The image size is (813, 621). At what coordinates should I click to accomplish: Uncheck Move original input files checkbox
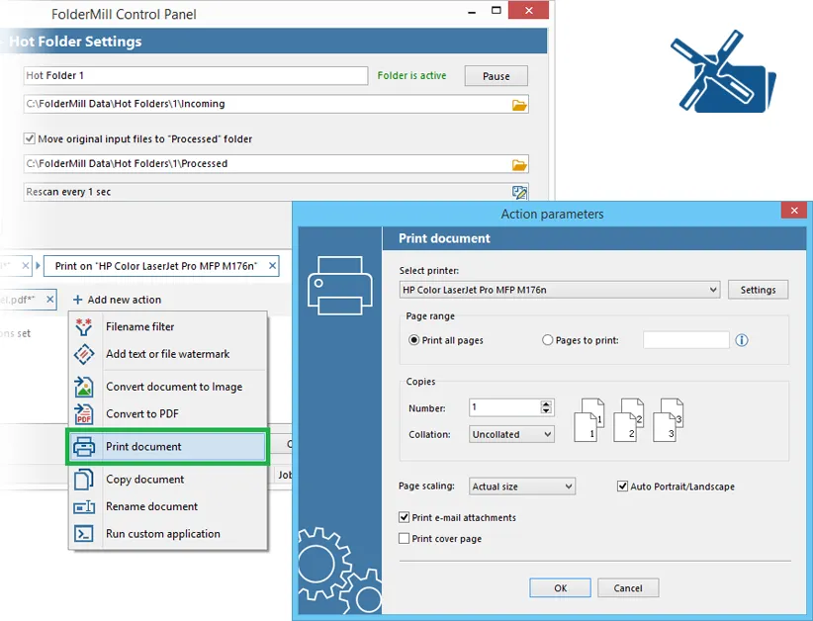[x=30, y=139]
